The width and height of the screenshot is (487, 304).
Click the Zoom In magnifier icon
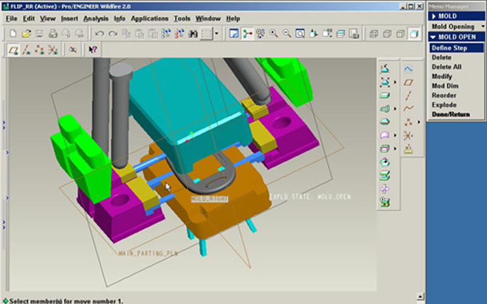click(x=275, y=34)
